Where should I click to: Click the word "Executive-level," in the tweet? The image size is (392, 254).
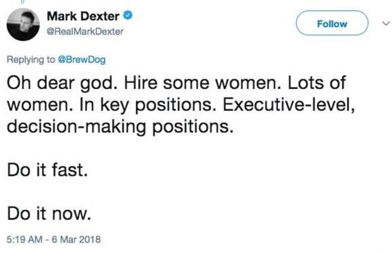coord(289,105)
